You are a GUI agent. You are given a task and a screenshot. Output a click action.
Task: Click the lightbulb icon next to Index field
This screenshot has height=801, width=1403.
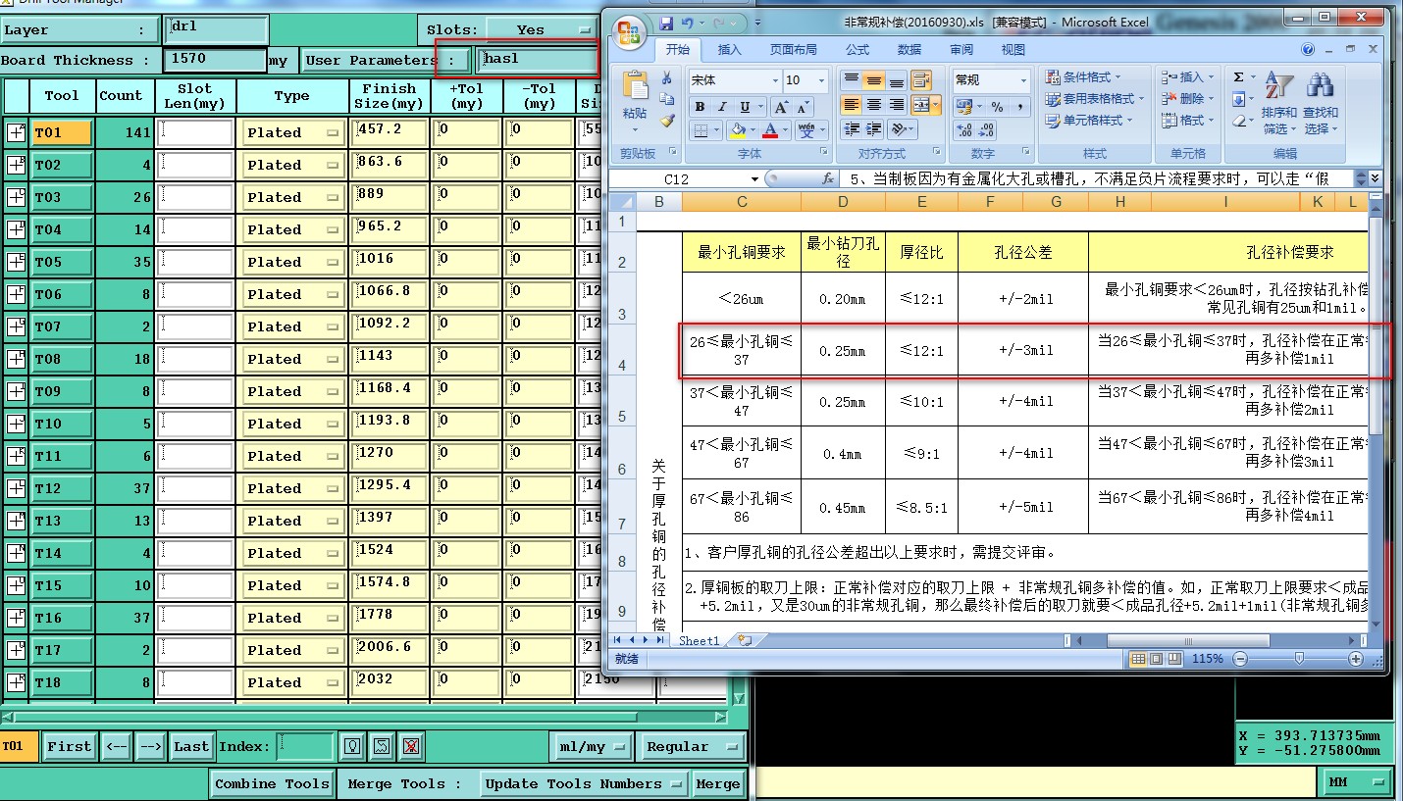[353, 747]
